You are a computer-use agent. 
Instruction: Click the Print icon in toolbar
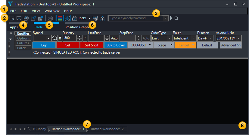tap(50, 18)
